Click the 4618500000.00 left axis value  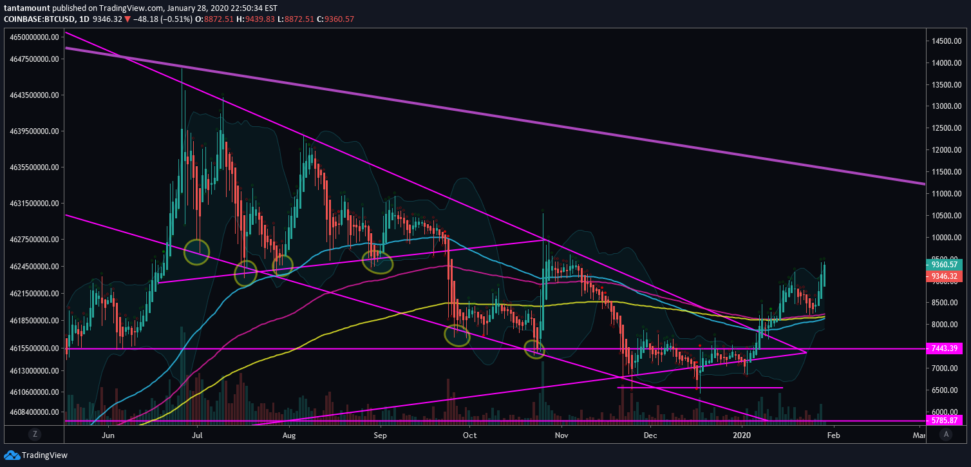coord(35,320)
